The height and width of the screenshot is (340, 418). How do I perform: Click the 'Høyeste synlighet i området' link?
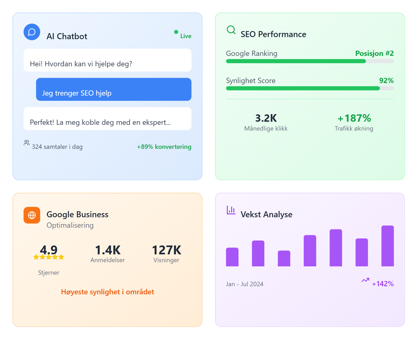[x=108, y=292]
